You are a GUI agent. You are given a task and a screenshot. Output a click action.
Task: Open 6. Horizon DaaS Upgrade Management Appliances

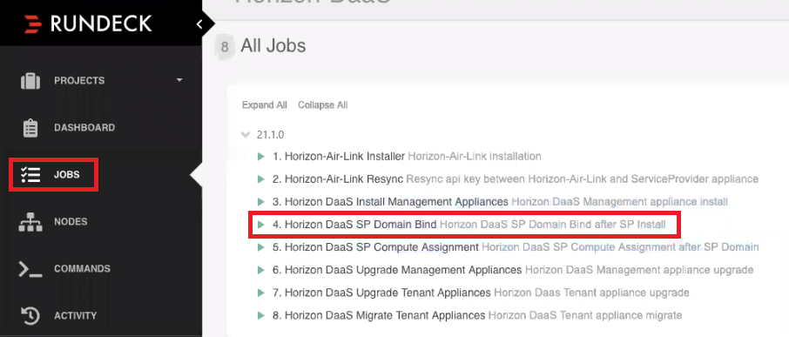pos(397,270)
